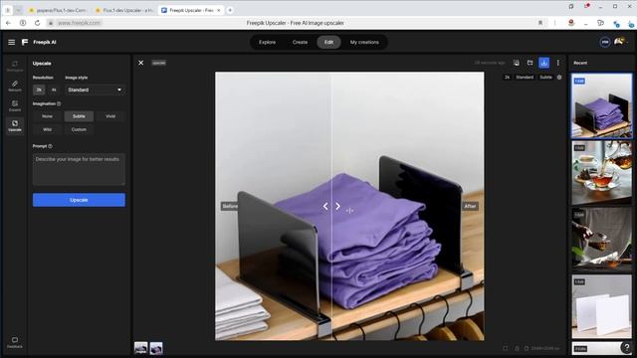
Task: Click the blue Upscale button
Action: (x=79, y=200)
